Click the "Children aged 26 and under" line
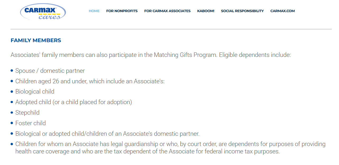Screen dimensions: 339x165 coord(90,81)
